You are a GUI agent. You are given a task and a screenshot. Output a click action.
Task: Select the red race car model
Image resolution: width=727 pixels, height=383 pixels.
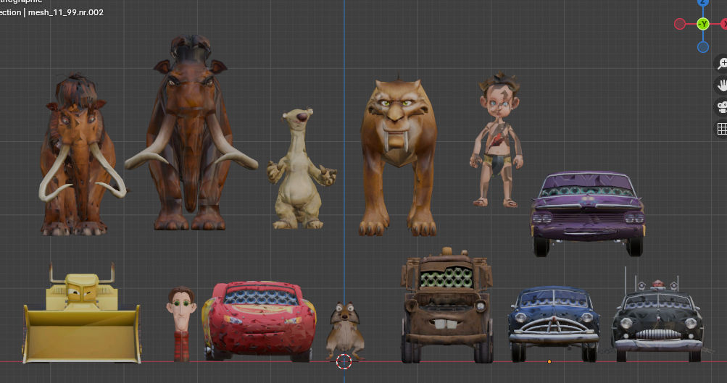pyautogui.click(x=259, y=321)
